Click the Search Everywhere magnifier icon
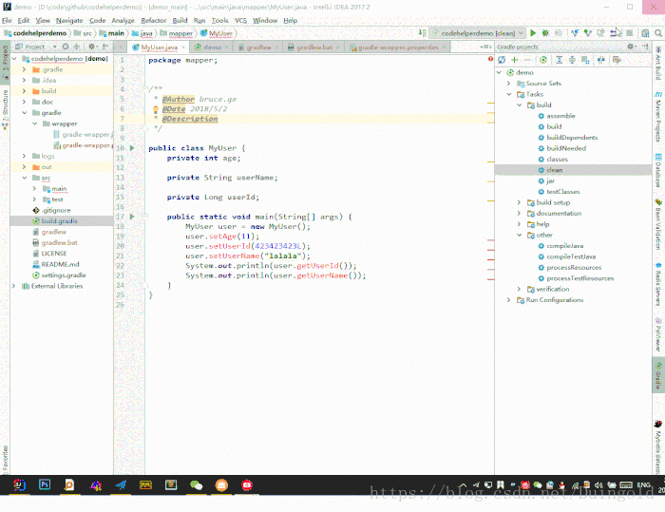 658,33
